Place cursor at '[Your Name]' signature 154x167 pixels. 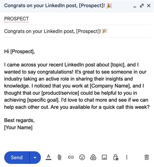(x=18, y=127)
